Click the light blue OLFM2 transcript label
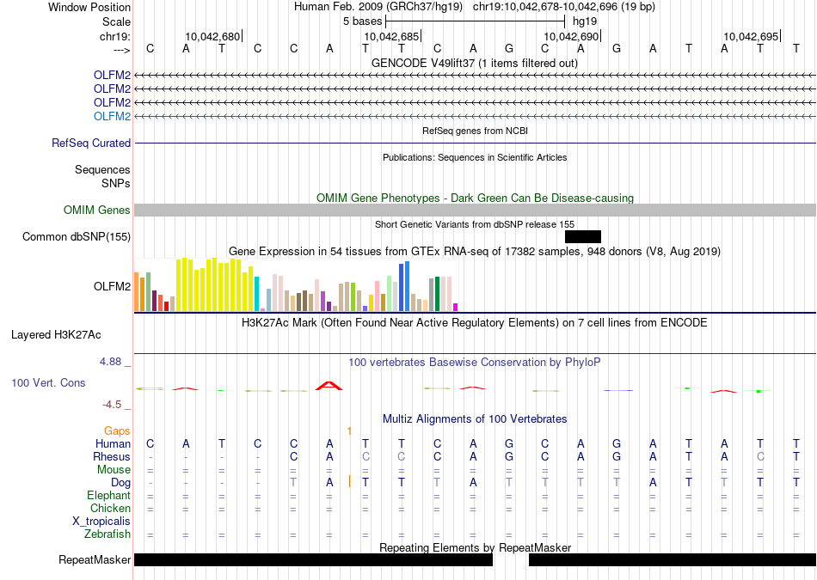Screen dimensions: 817x580 pyautogui.click(x=112, y=116)
